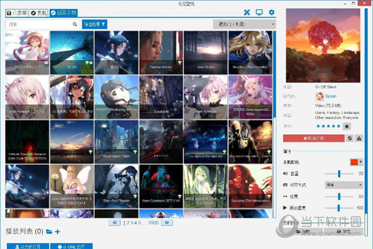Select the pink butterfly-wing girl 4K thumbnail
Viewport: 373px width, 249px height.
point(72,186)
